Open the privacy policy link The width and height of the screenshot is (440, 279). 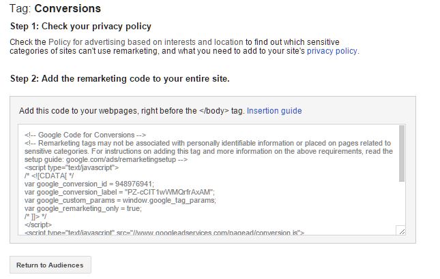pyautogui.click(x=332, y=51)
